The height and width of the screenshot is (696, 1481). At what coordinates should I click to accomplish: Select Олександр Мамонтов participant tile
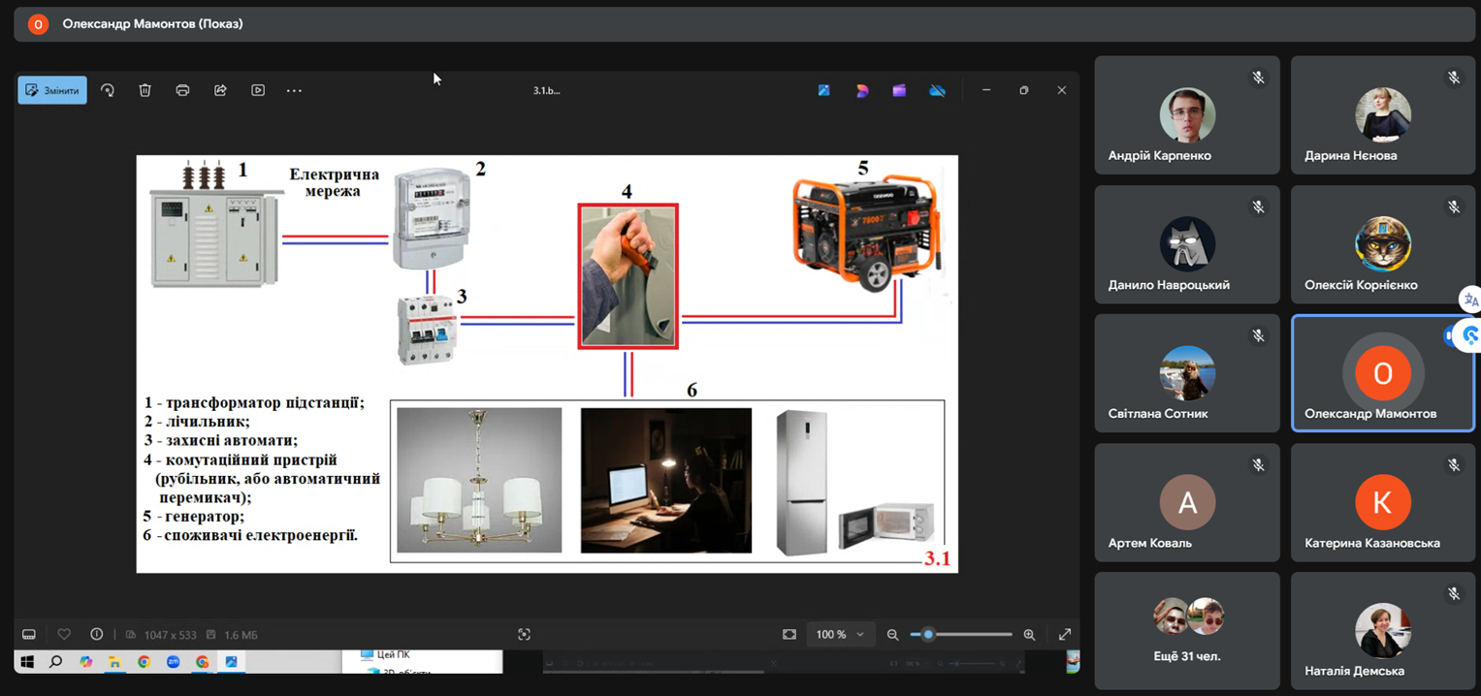pos(1382,373)
